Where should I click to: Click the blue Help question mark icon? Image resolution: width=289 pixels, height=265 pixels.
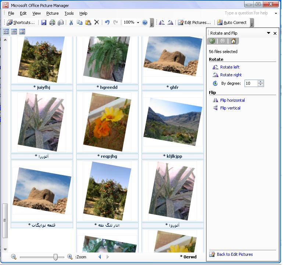[145, 22]
